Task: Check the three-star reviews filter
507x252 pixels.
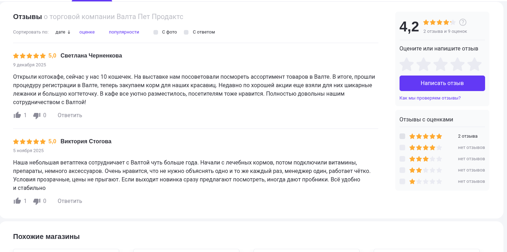Action: pyautogui.click(x=402, y=159)
